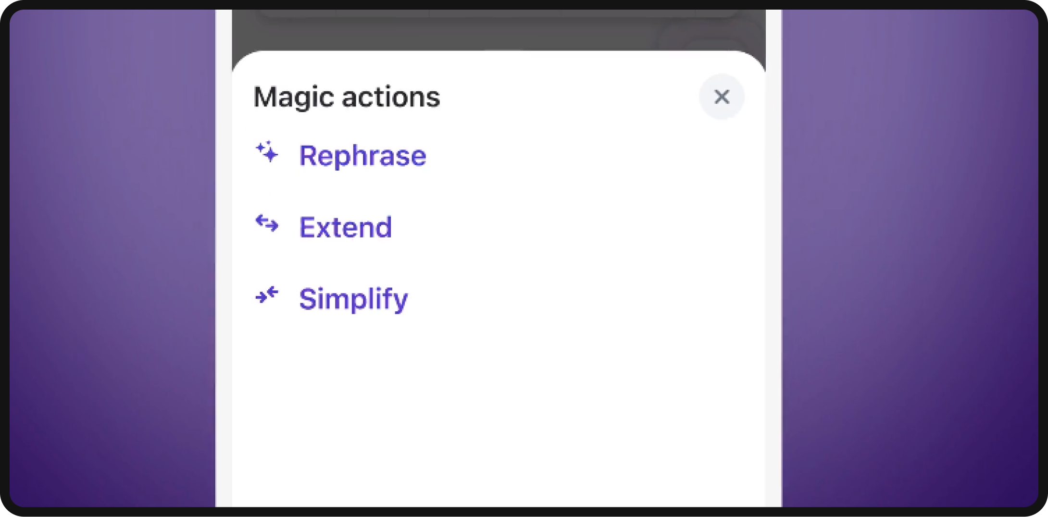Dismiss the Magic actions dialog
The width and height of the screenshot is (1048, 517).
(x=722, y=97)
